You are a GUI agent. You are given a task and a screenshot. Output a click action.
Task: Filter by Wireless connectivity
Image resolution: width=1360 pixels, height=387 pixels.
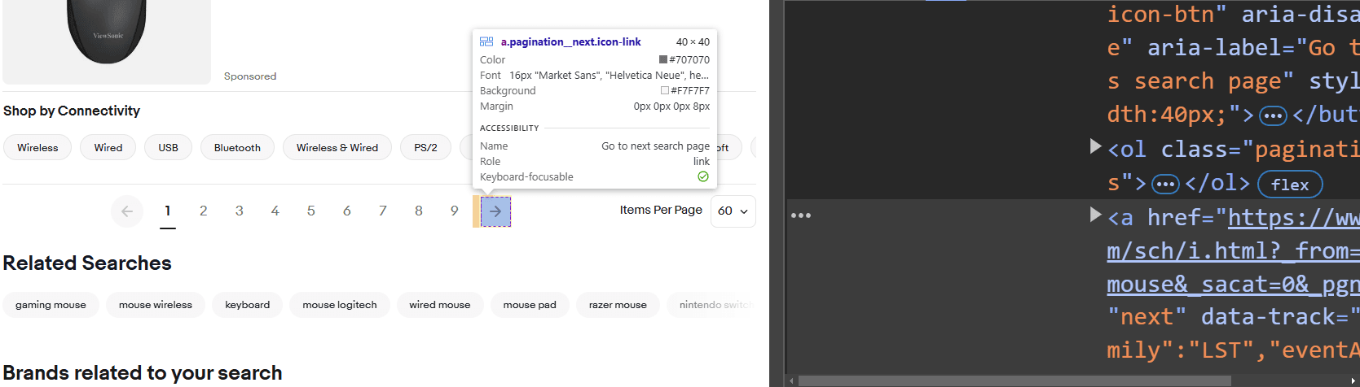[37, 147]
